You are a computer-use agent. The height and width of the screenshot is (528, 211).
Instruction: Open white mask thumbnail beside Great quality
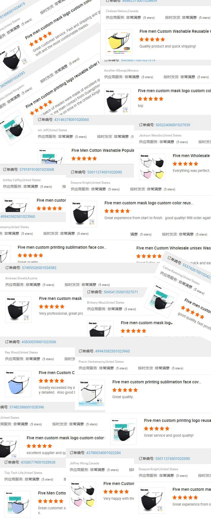click(92, 393)
